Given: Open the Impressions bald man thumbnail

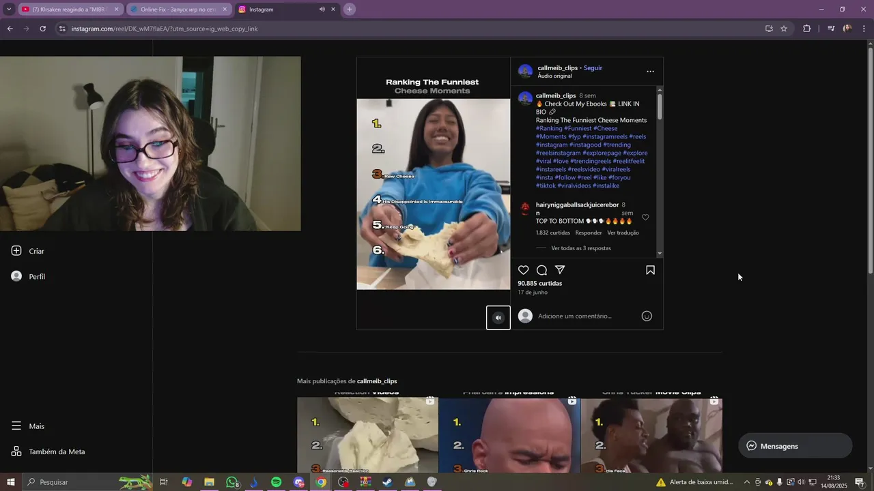Looking at the screenshot, I should point(509,433).
